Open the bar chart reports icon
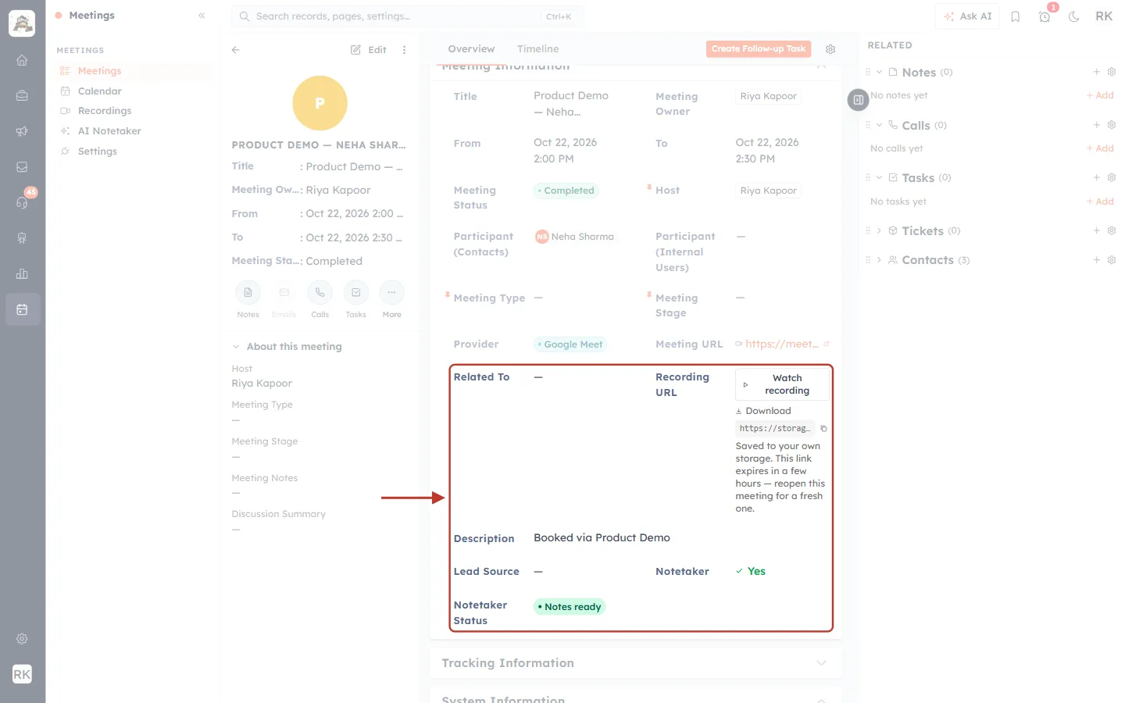The image size is (1125, 703). pyautogui.click(x=22, y=273)
